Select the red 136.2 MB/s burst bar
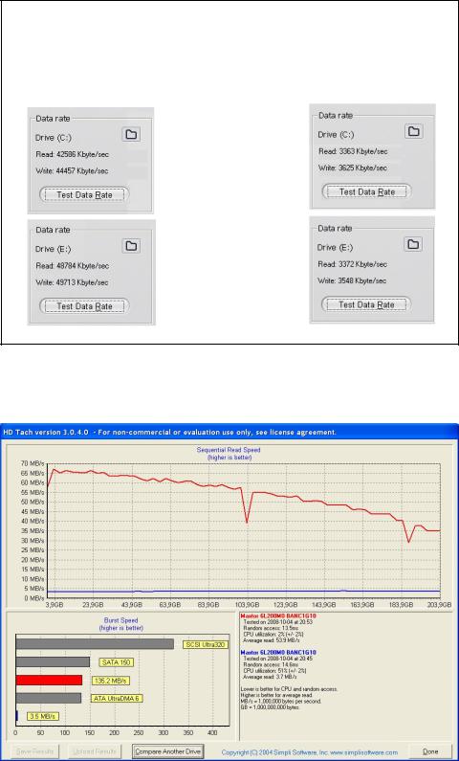The width and height of the screenshot is (459, 761). [49, 681]
